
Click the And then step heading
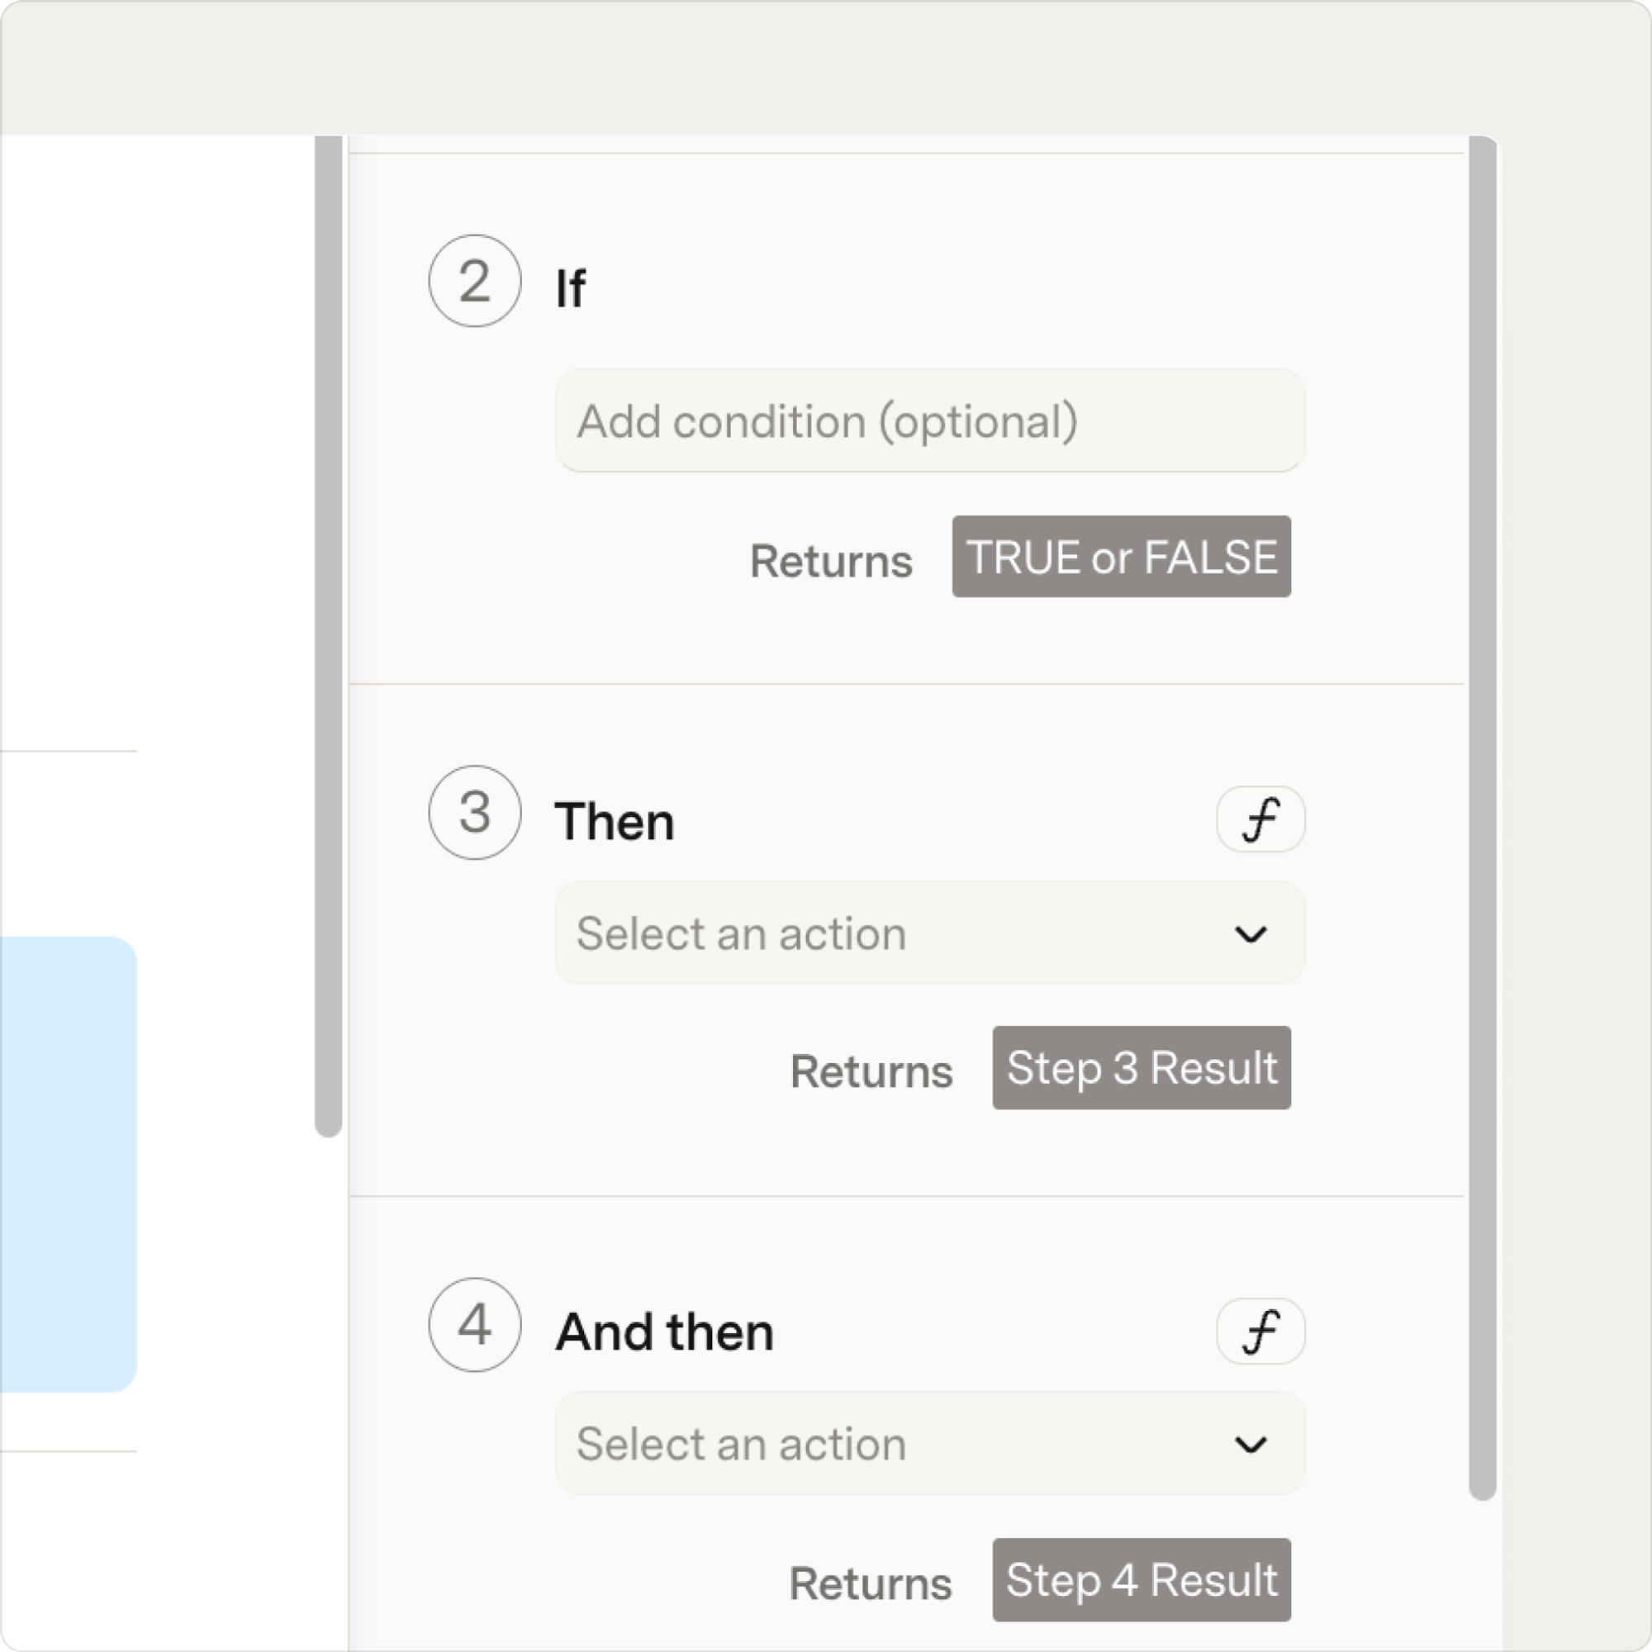pyautogui.click(x=664, y=1332)
